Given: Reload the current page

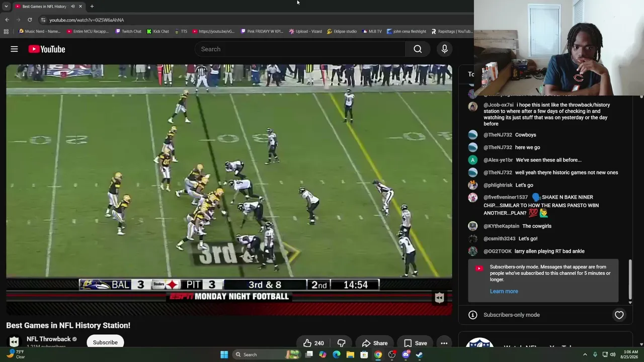Looking at the screenshot, I should coord(30,20).
